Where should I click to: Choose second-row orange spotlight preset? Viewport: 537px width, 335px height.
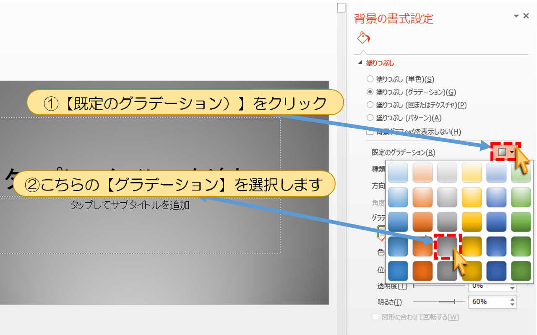coord(422,197)
